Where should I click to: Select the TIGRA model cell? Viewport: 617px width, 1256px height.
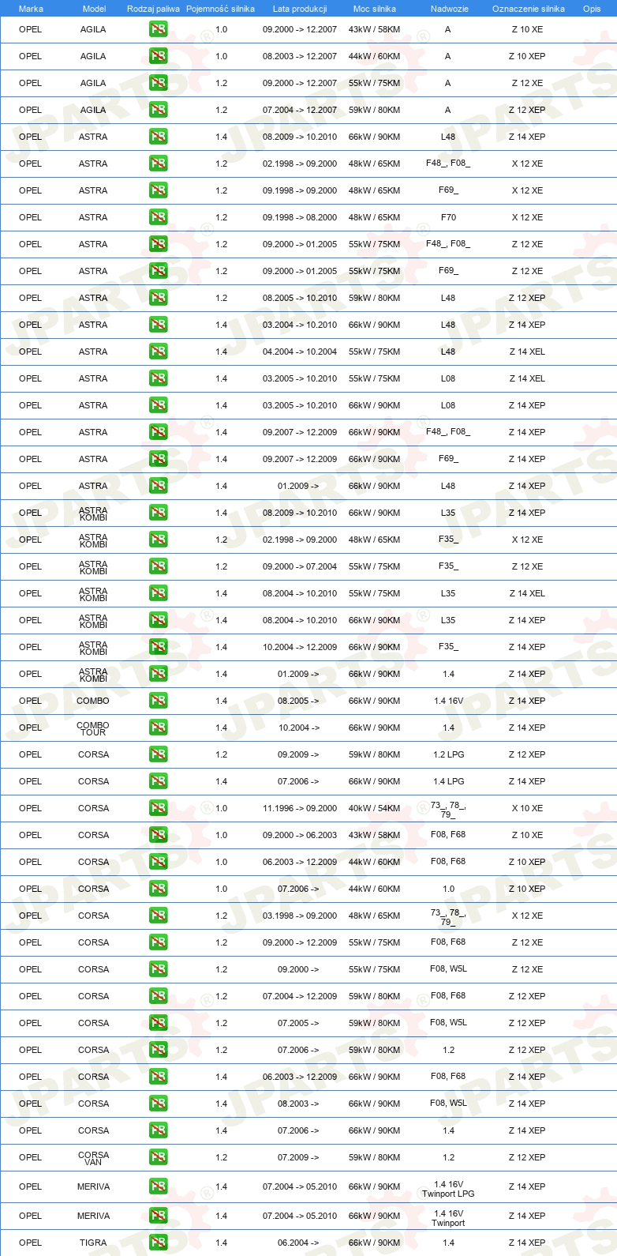[93, 1243]
